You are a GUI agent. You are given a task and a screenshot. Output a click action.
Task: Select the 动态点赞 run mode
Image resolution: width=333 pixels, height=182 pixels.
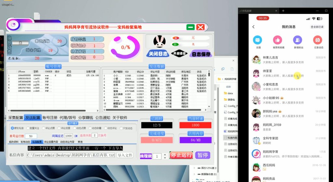pos(80,128)
